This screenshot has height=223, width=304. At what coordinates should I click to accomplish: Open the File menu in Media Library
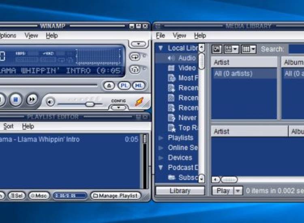[x=161, y=36]
